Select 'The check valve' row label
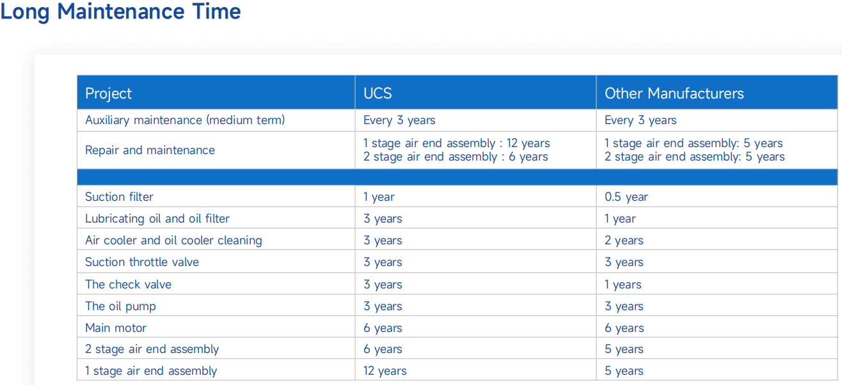842x385 pixels. [x=128, y=285]
